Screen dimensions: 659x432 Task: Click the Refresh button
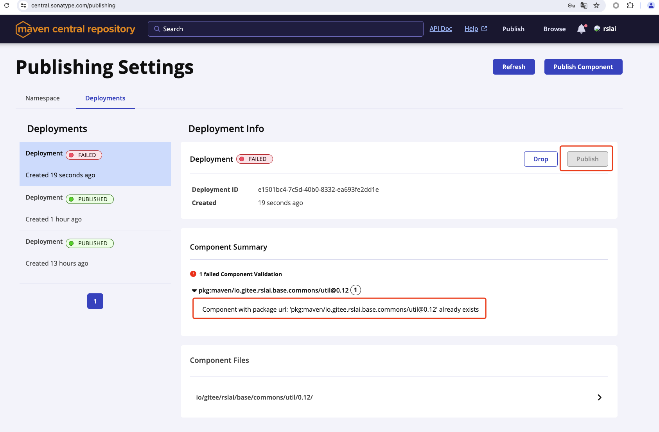coord(514,67)
